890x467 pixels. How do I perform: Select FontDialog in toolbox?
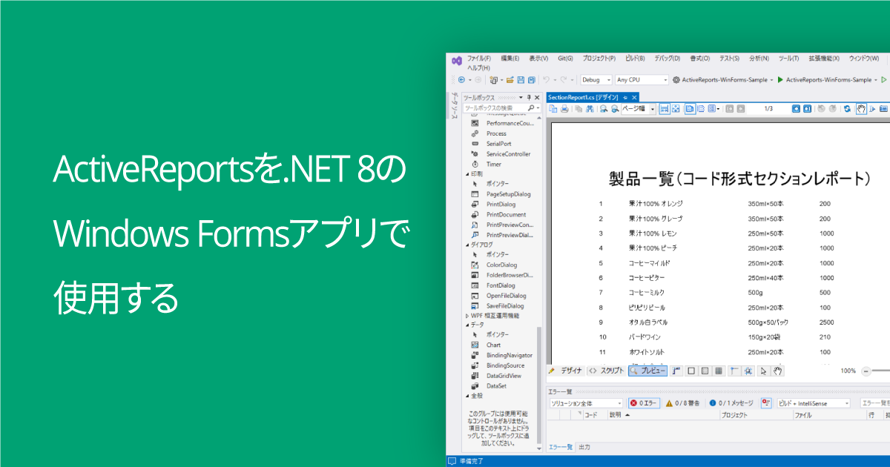501,285
